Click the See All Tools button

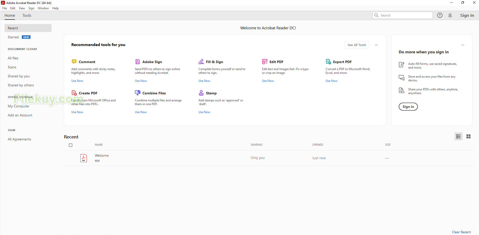coord(357,45)
